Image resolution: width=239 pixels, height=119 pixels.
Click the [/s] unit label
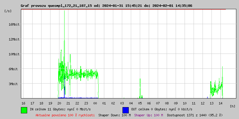8,11
